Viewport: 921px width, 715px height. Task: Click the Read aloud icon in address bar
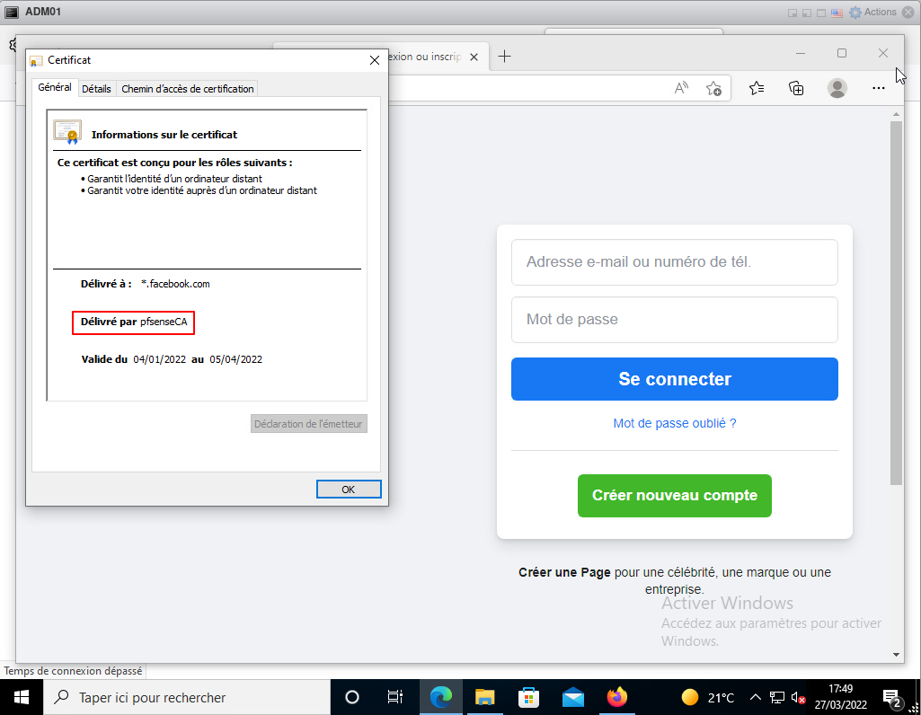click(681, 87)
